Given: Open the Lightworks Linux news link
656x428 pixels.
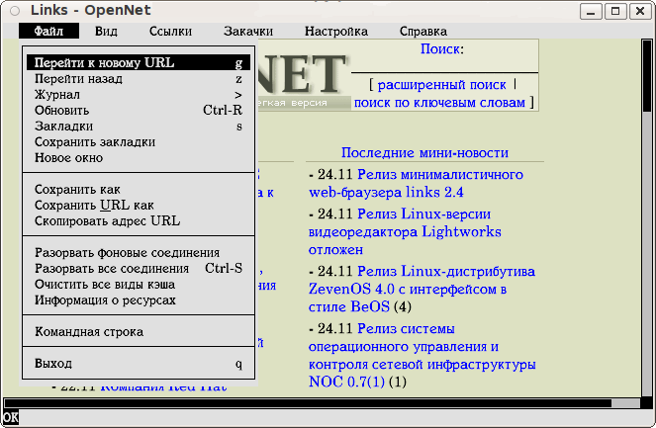Looking at the screenshot, I should 405,232.
